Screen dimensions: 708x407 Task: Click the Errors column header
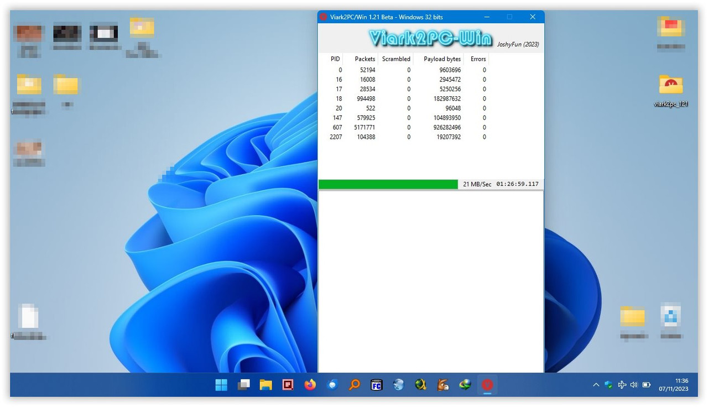pos(478,59)
